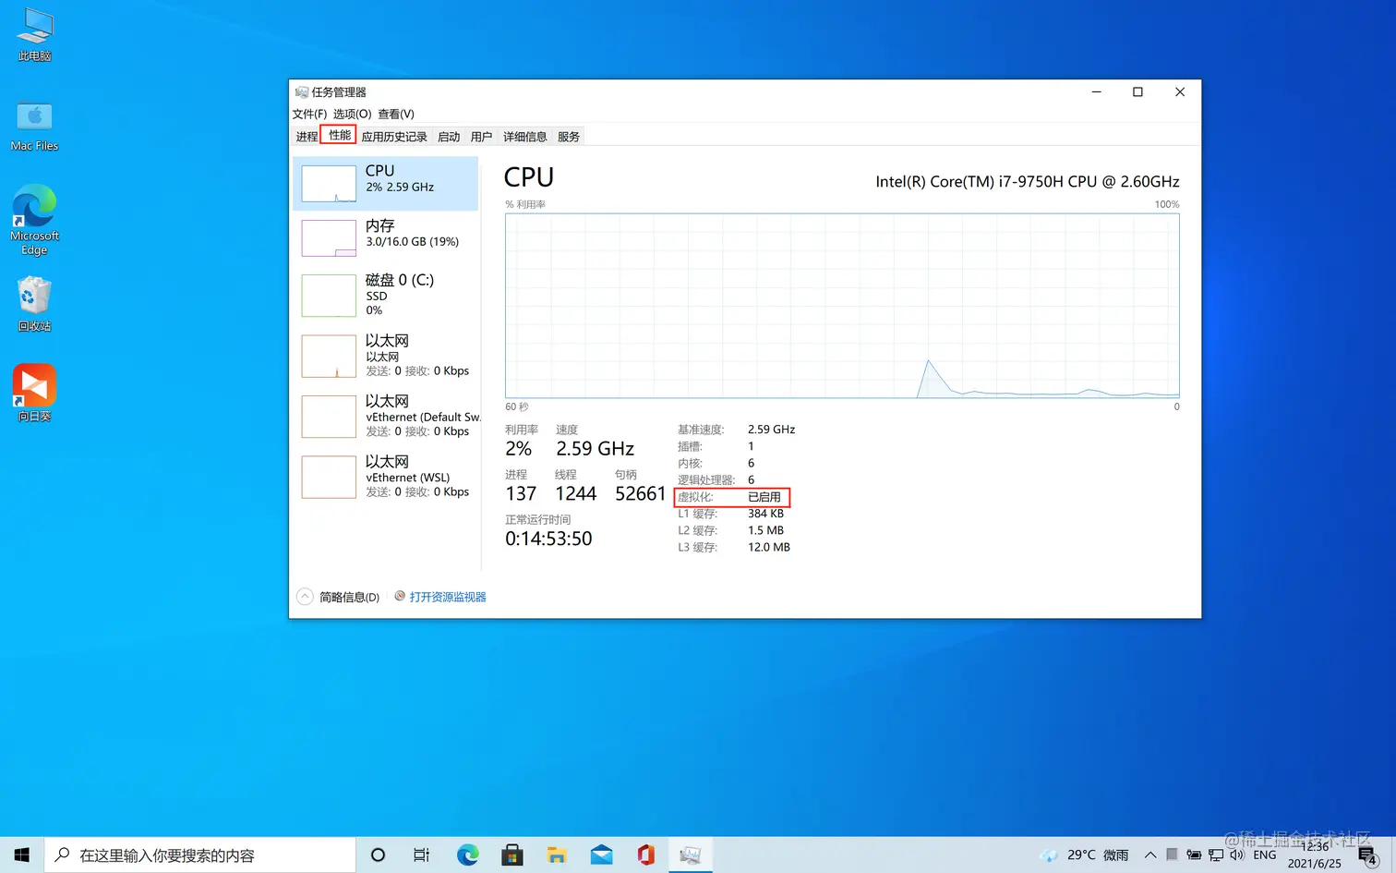
Task: Click the 52661 handles value
Action: click(x=640, y=494)
